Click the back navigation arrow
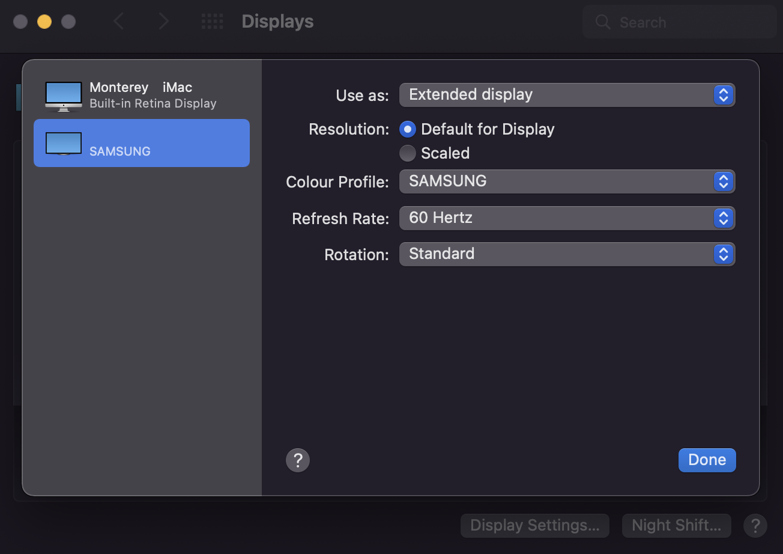Image resolution: width=783 pixels, height=554 pixels. (119, 22)
